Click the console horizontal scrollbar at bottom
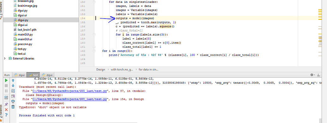The width and height of the screenshot is (327, 123). pyautogui.click(x=78, y=122)
